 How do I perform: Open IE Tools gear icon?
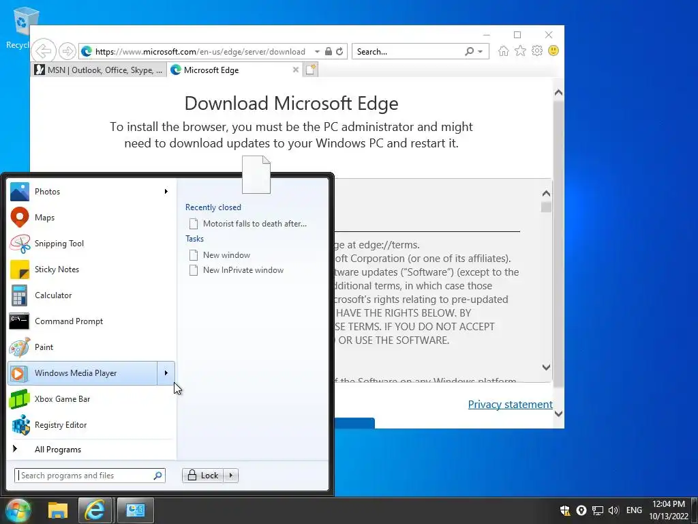tap(537, 51)
